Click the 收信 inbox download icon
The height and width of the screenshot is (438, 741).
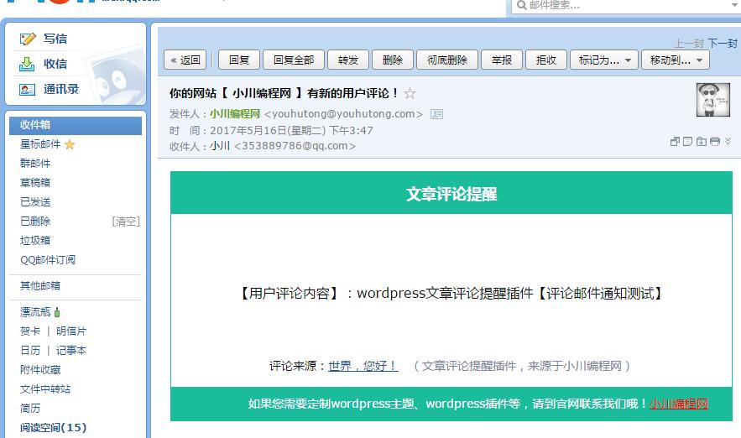pyautogui.click(x=27, y=64)
